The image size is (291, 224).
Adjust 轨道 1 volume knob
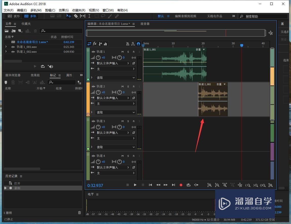tap(98, 58)
